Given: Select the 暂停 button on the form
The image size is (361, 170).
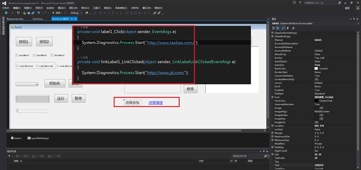Looking at the screenshot, I should [79, 98].
